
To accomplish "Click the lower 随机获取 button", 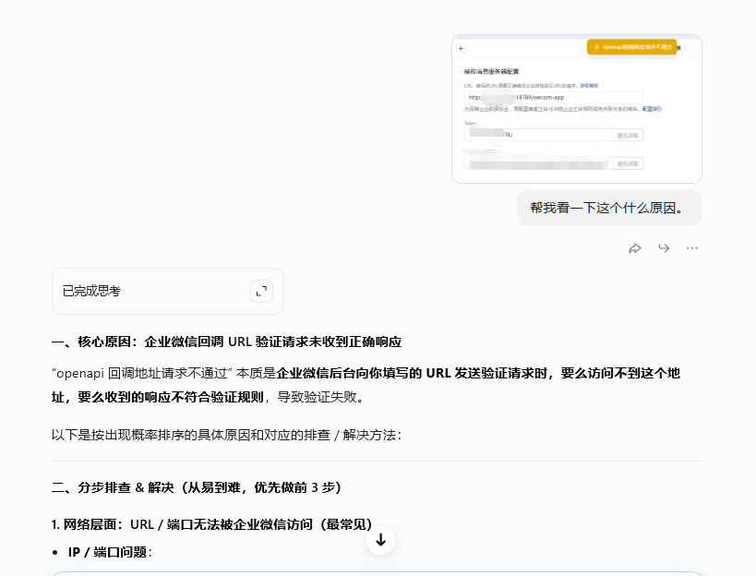I will 628,163.
